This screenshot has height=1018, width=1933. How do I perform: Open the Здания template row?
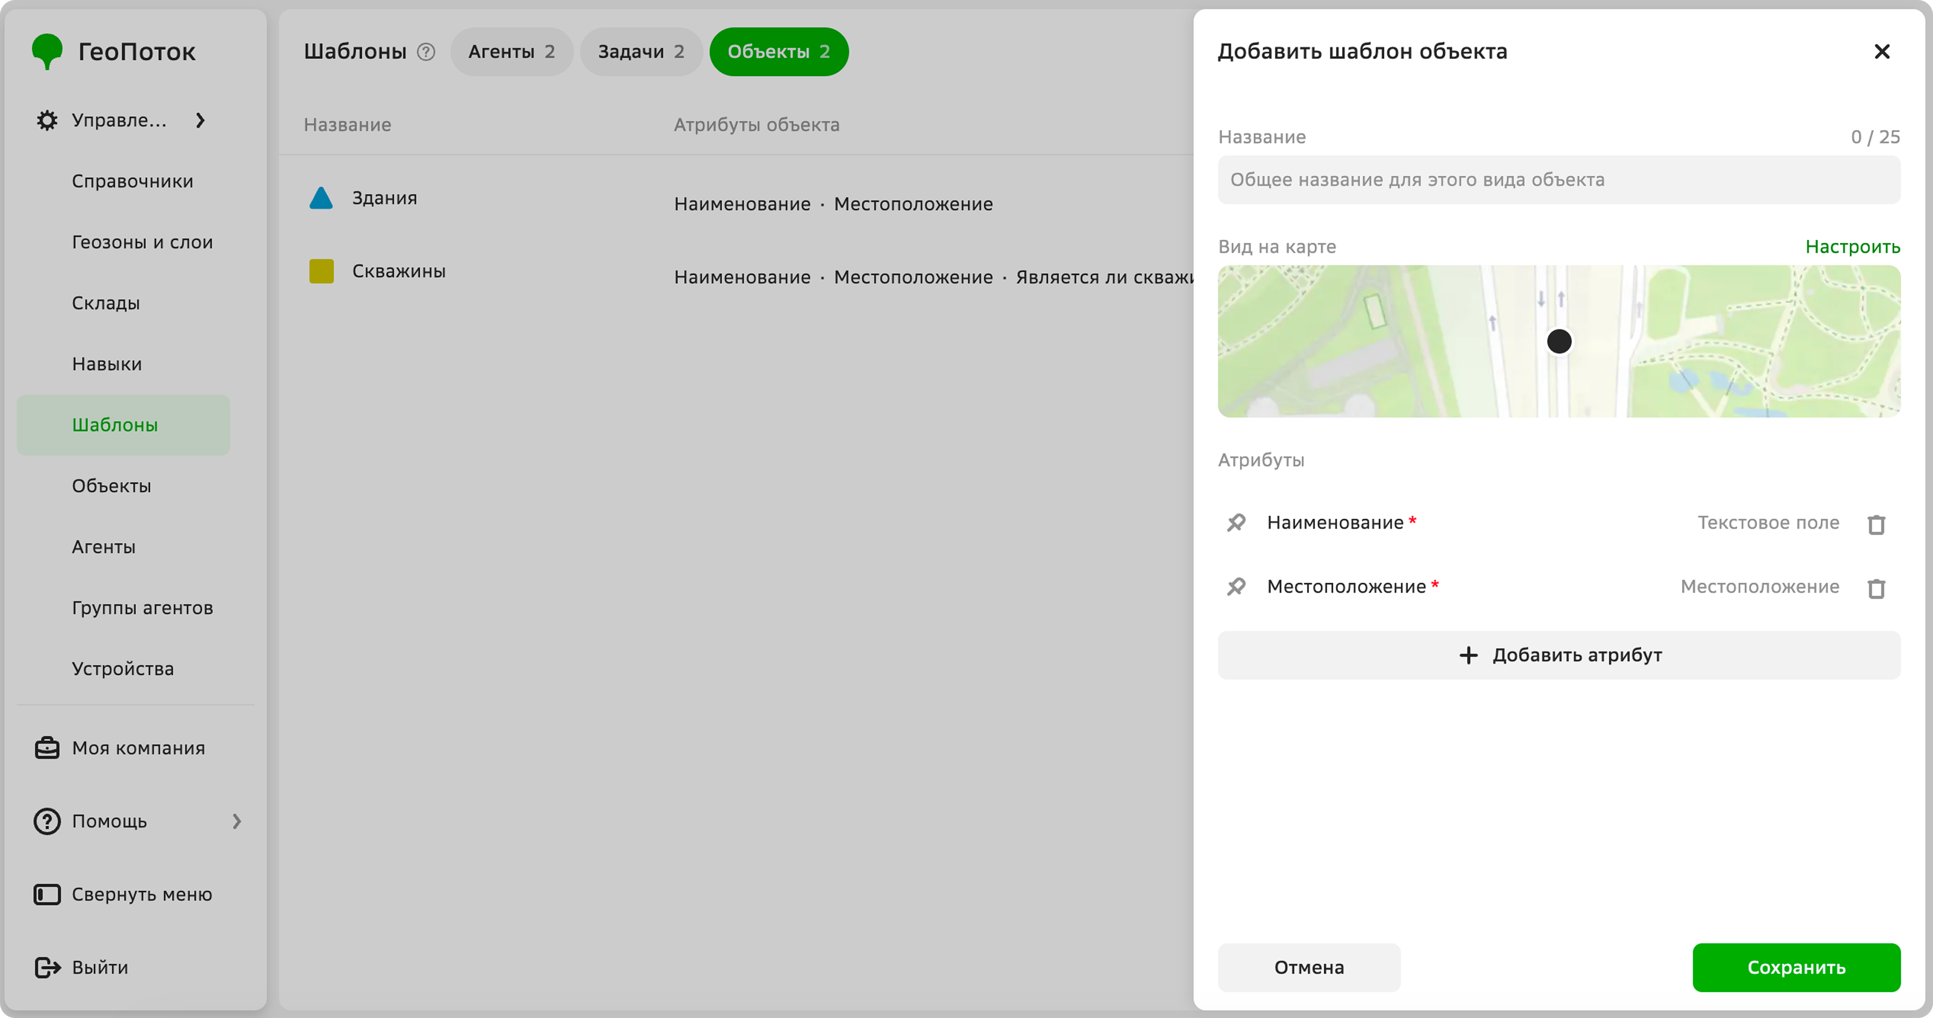(x=735, y=198)
